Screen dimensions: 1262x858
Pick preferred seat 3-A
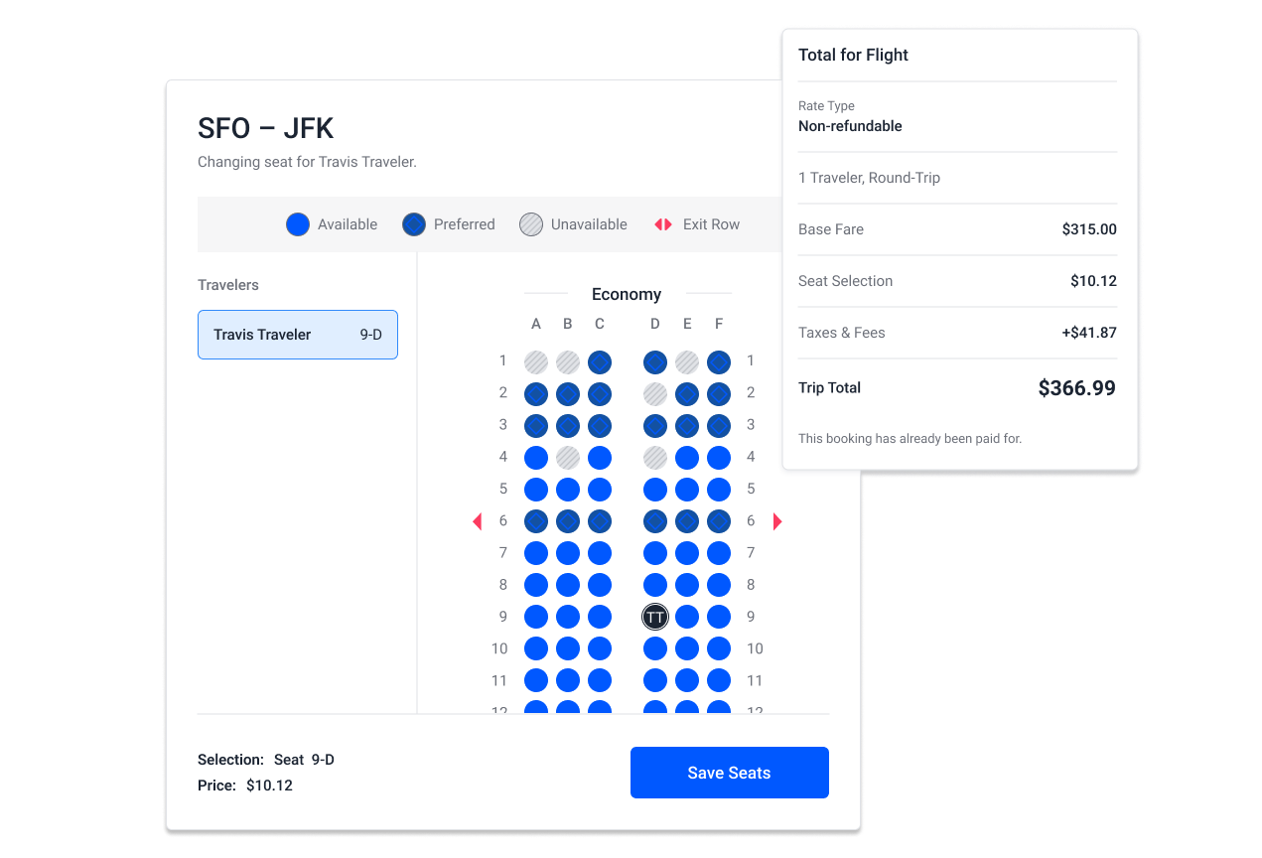(x=536, y=426)
